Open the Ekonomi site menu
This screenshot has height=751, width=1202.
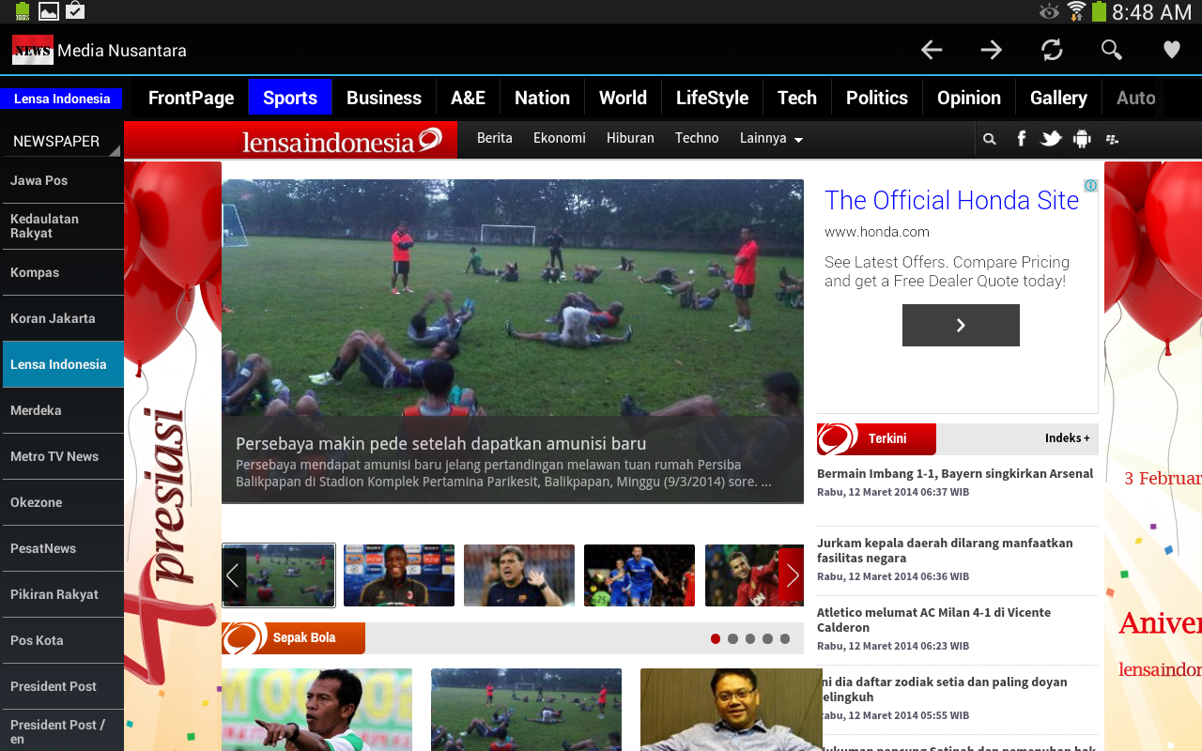pos(560,138)
